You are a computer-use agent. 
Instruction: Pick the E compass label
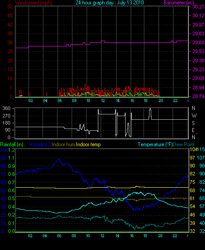point(193,130)
